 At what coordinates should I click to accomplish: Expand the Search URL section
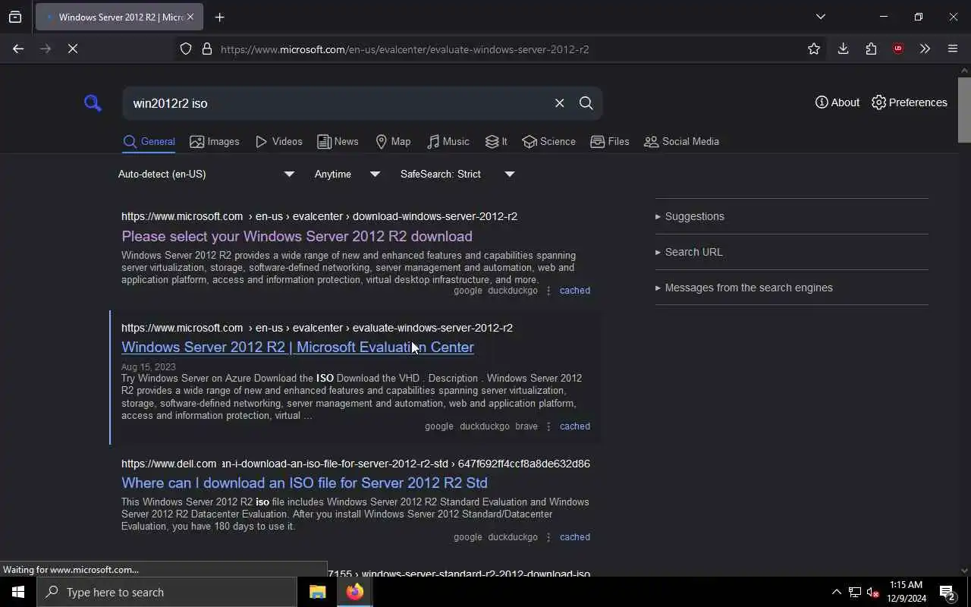click(689, 252)
